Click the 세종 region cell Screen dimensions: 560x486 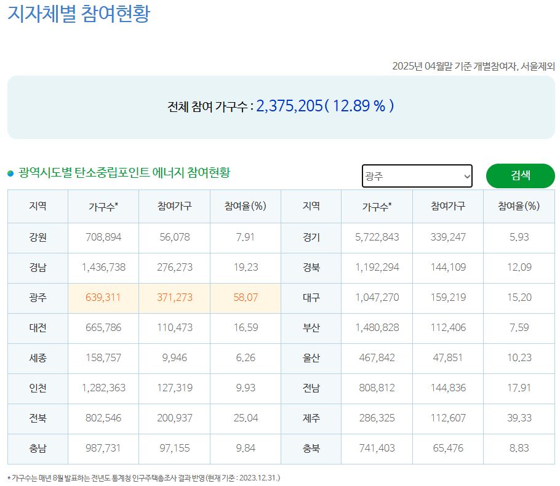(x=38, y=358)
